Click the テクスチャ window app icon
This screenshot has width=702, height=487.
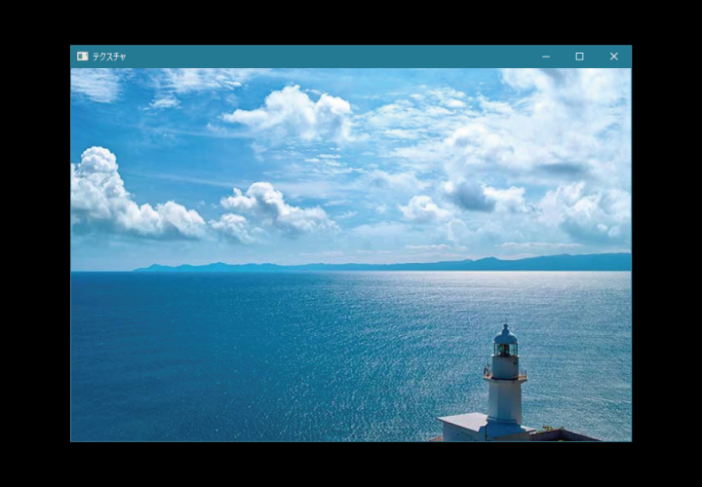tap(82, 56)
